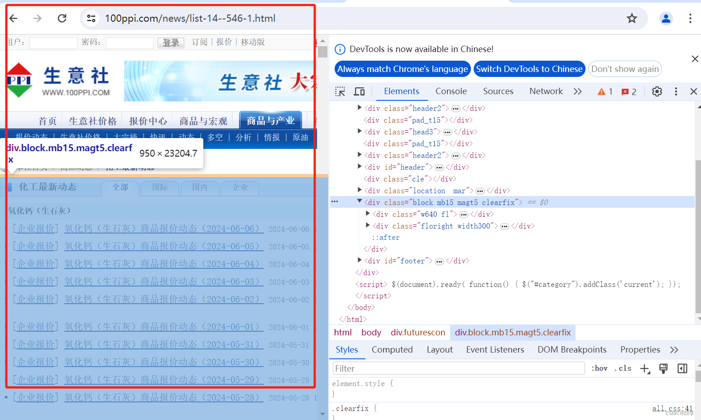Image resolution: width=701 pixels, height=420 pixels.
Task: Open DevTools settings gear
Action: click(x=657, y=91)
